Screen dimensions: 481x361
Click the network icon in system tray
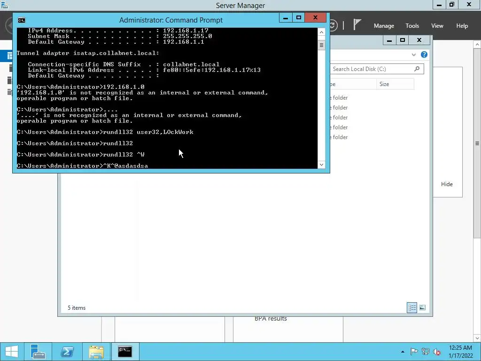425,352
